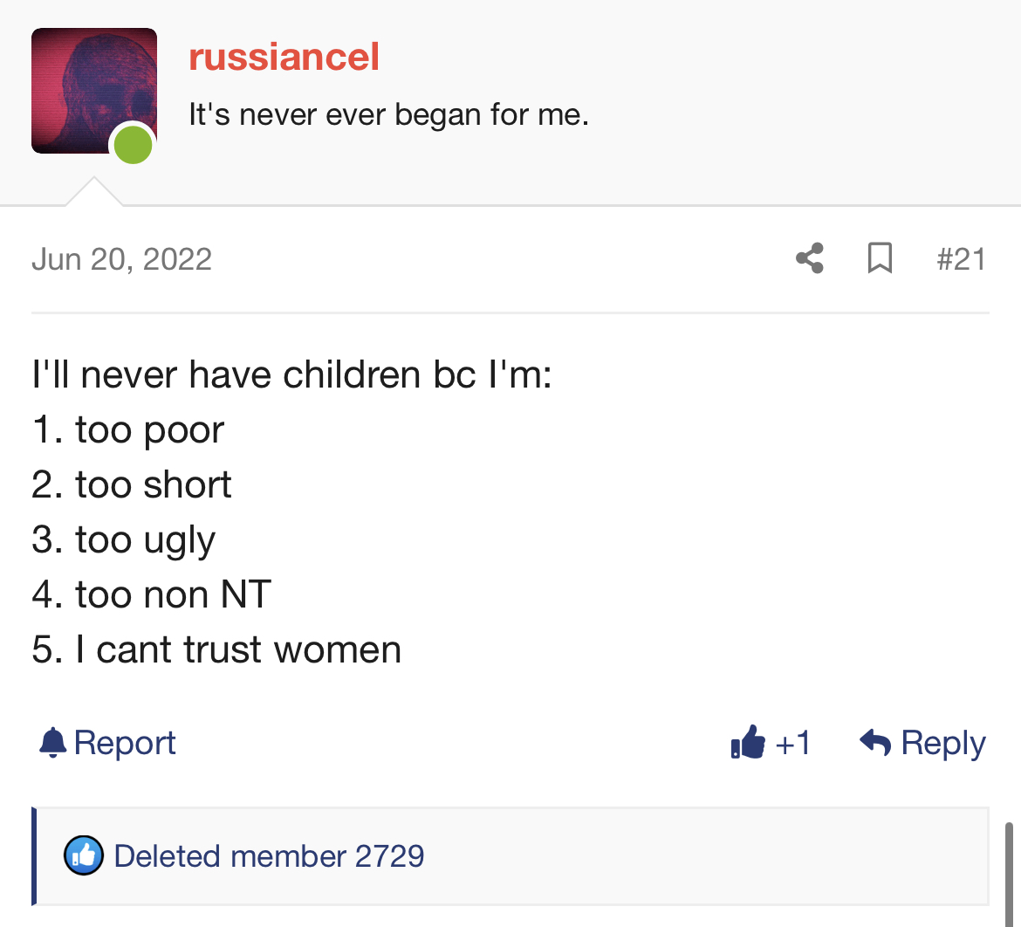Add +1 reaction to post
1021x927 pixels.
point(771,743)
